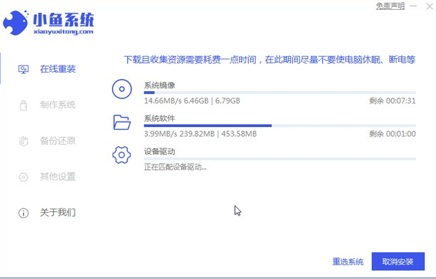The height and width of the screenshot is (279, 436).
Task: Click the 取消安装 button
Action: coord(398,261)
